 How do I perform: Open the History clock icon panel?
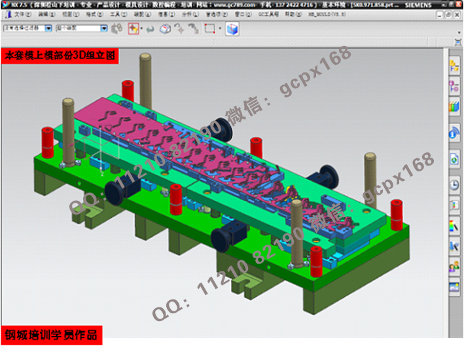[x=454, y=184]
